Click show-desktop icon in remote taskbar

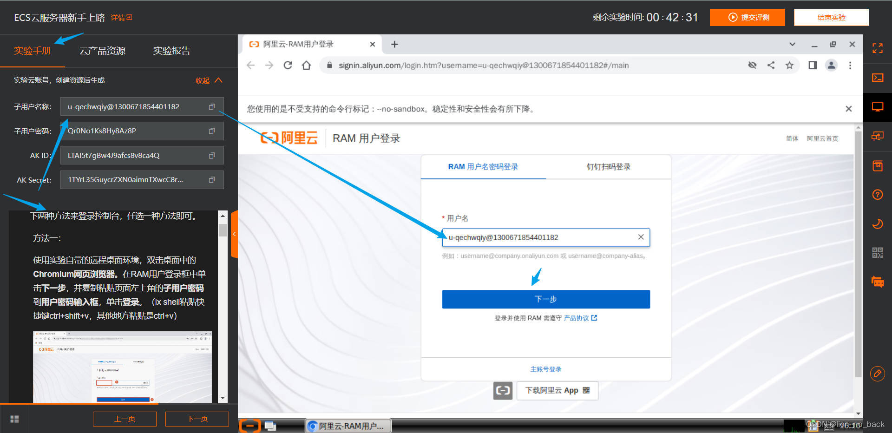click(x=270, y=426)
